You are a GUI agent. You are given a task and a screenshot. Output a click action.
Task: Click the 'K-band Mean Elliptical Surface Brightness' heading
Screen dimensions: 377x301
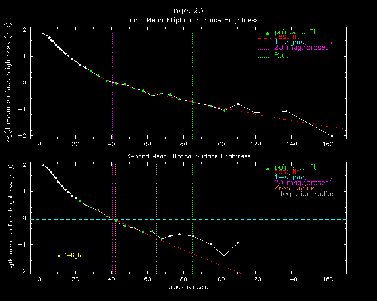188,156
